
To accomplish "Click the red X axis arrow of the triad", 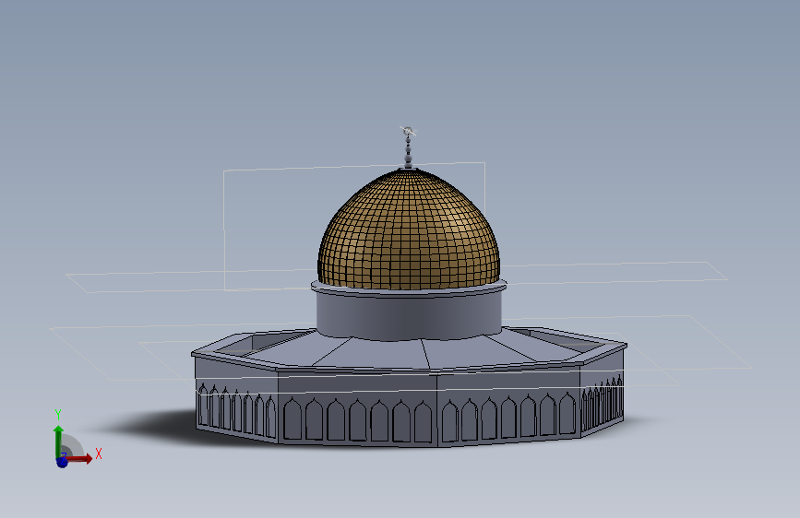I will tap(79, 459).
